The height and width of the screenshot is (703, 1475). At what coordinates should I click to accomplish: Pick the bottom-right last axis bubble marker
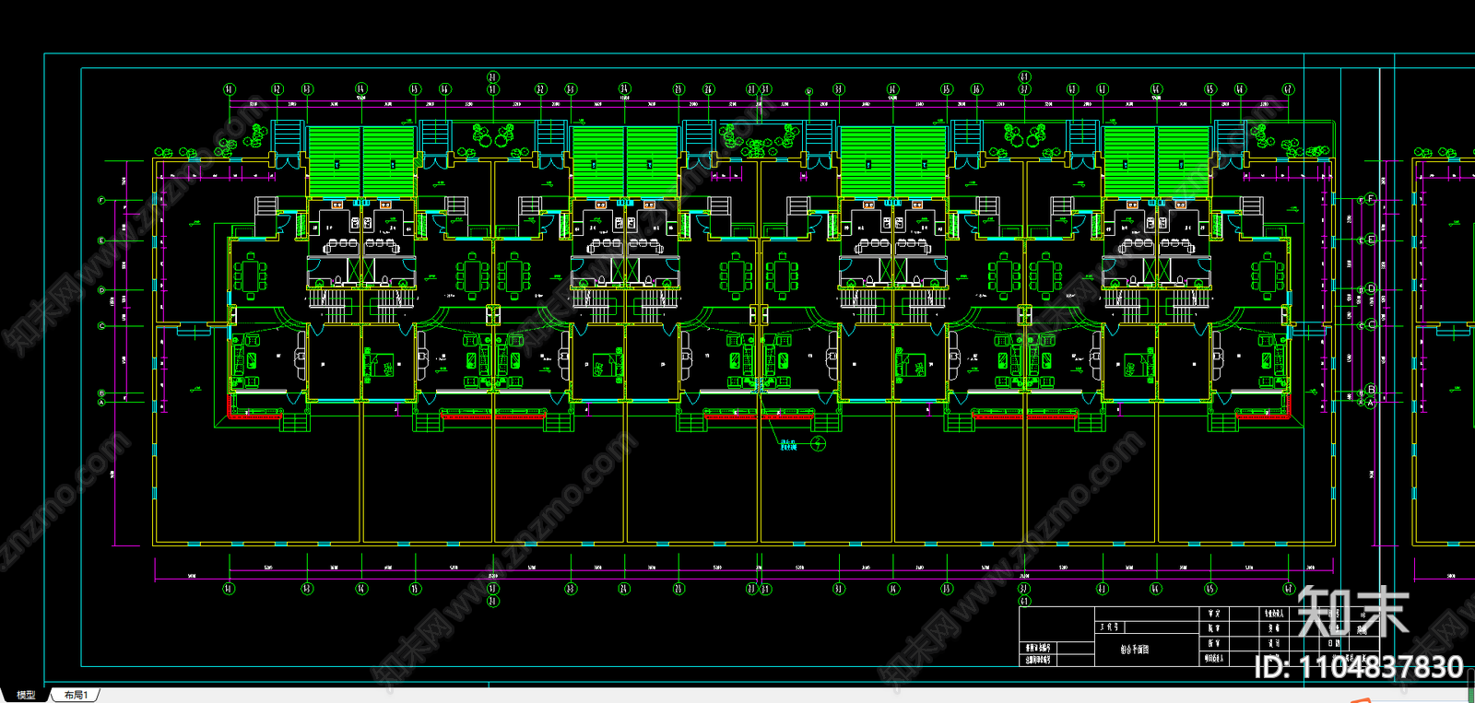coord(1289,588)
